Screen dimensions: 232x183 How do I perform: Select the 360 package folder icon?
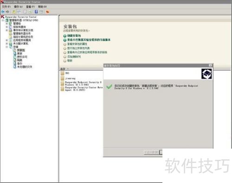click(x=63, y=73)
